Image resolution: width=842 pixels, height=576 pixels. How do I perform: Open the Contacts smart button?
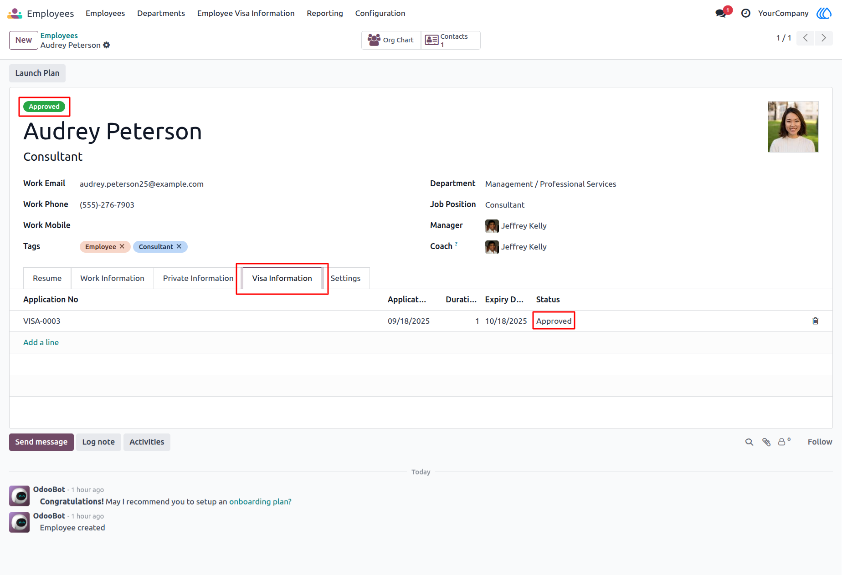coord(451,40)
